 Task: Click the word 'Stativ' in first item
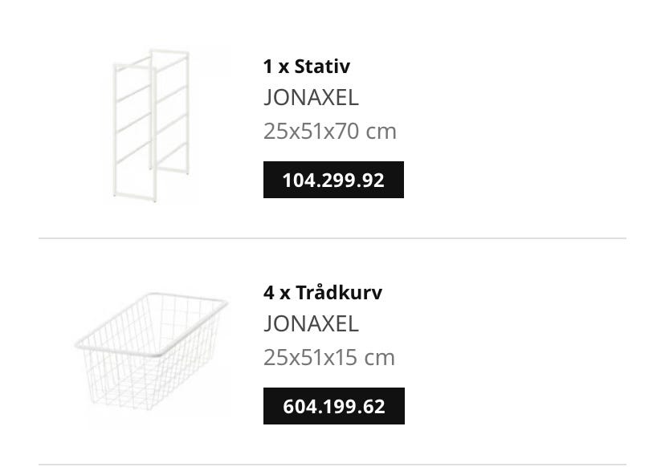point(322,66)
